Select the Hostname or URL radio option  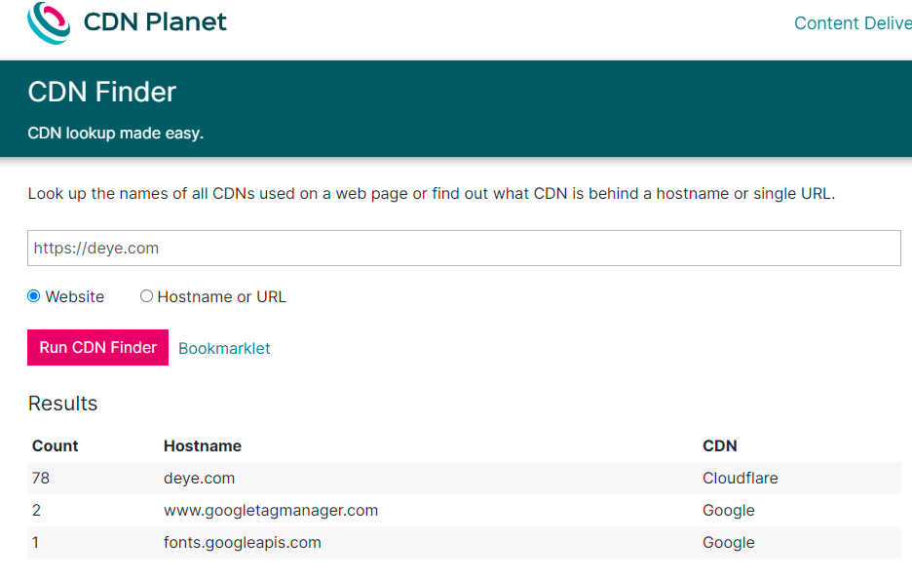(x=146, y=296)
